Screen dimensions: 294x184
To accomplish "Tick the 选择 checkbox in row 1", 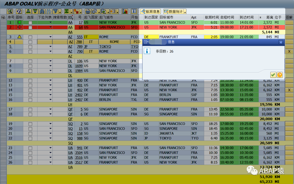I will point(30,23).
